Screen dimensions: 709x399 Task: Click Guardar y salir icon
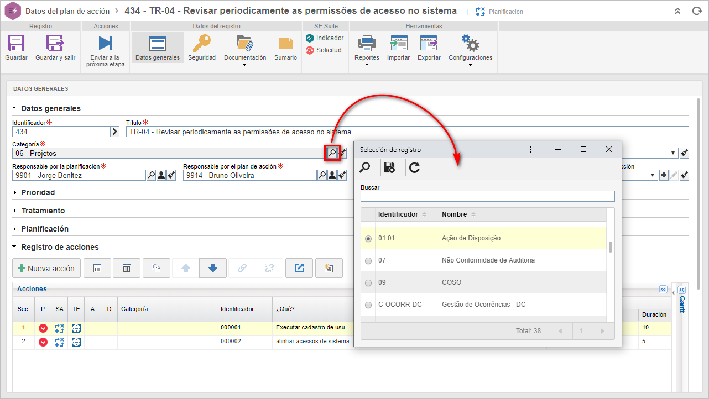tap(55, 43)
